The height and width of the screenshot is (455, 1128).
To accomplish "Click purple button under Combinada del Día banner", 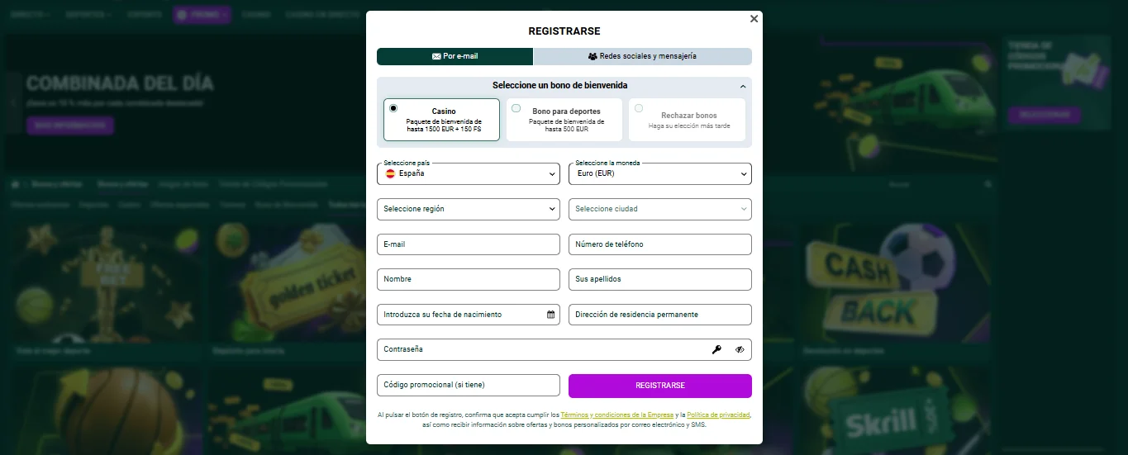I will tap(70, 126).
